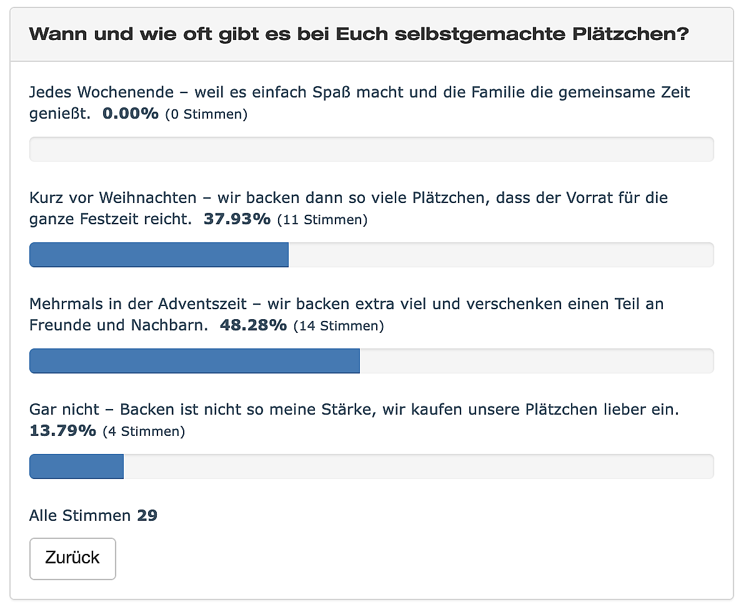Click the '(0 Stimmen)' vote count

pos(206,115)
